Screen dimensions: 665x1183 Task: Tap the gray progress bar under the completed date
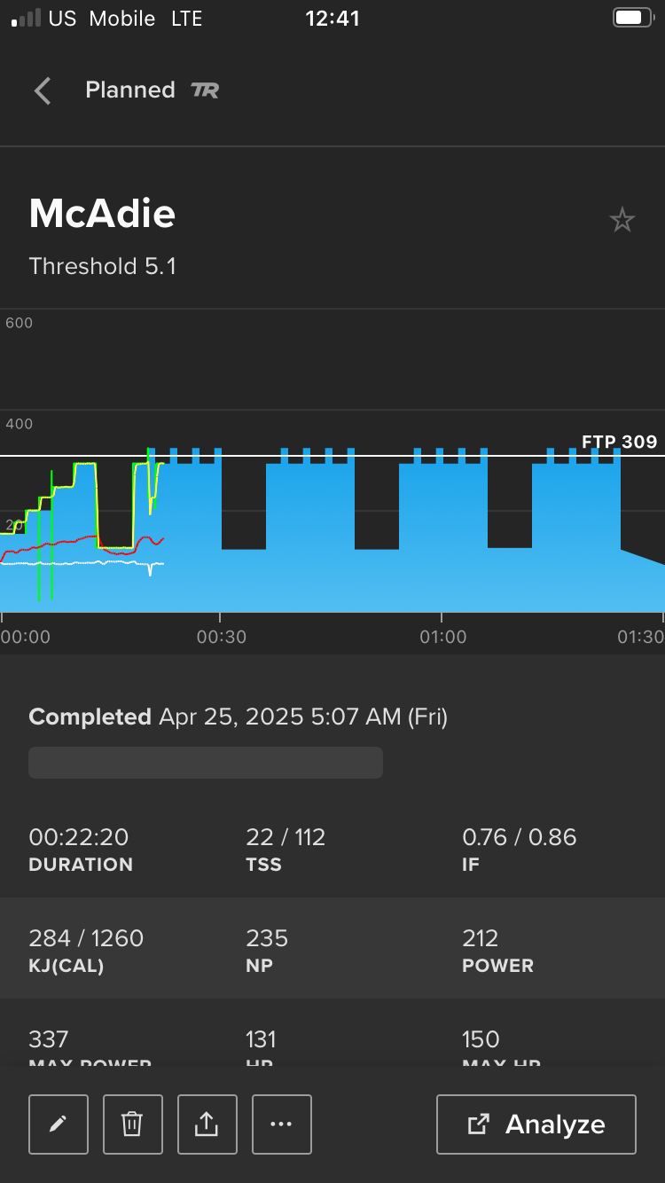[206, 763]
